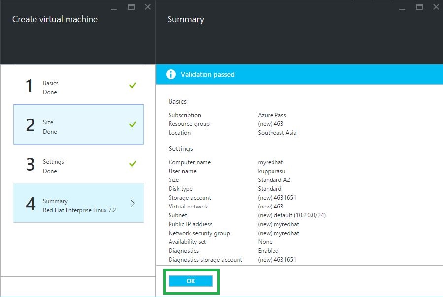The height and width of the screenshot is (297, 443).
Task: Minimize the Create virtual machine blade
Action: pyautogui.click(x=114, y=8)
